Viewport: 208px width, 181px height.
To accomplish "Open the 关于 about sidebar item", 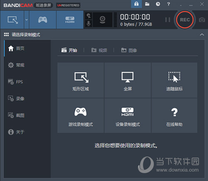I will 27,132.
